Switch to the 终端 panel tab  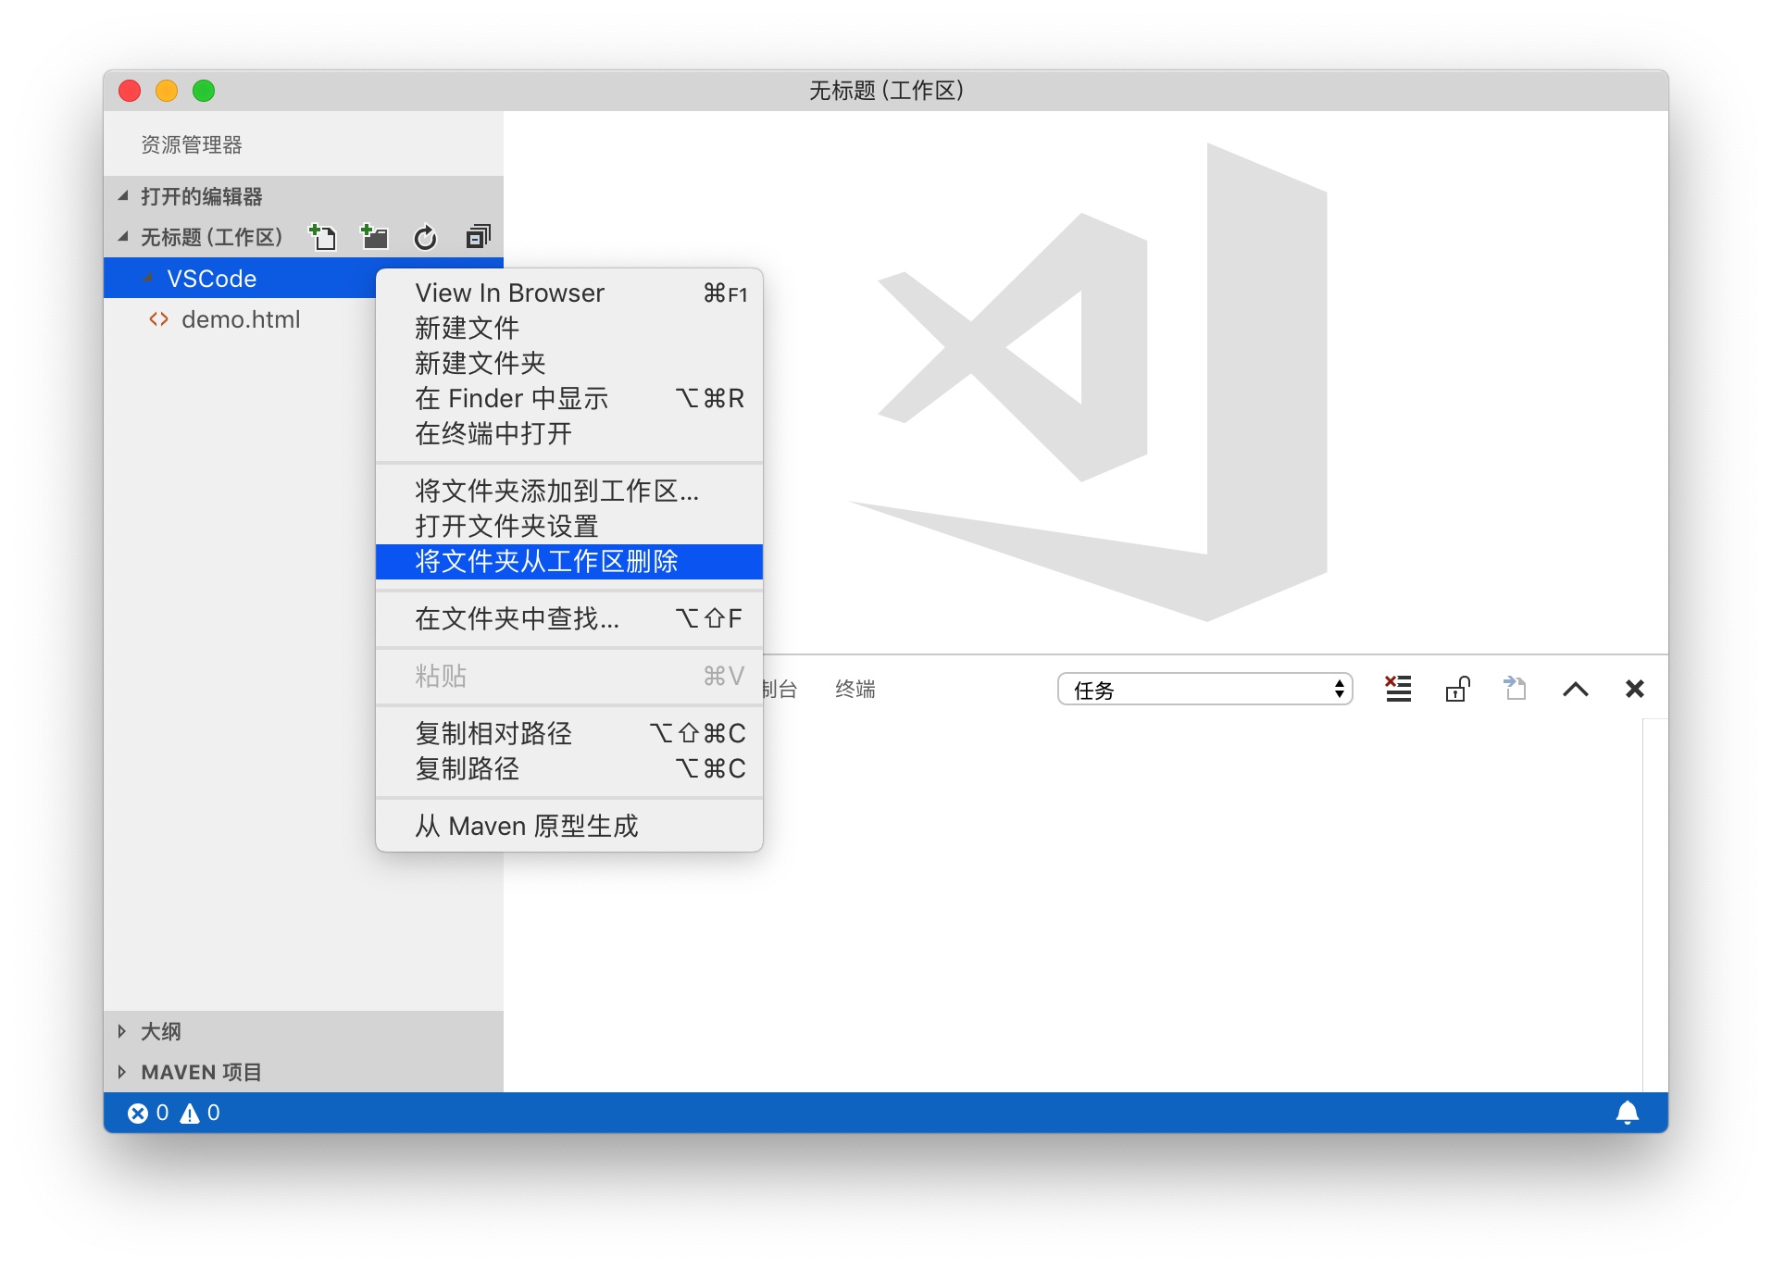855,690
